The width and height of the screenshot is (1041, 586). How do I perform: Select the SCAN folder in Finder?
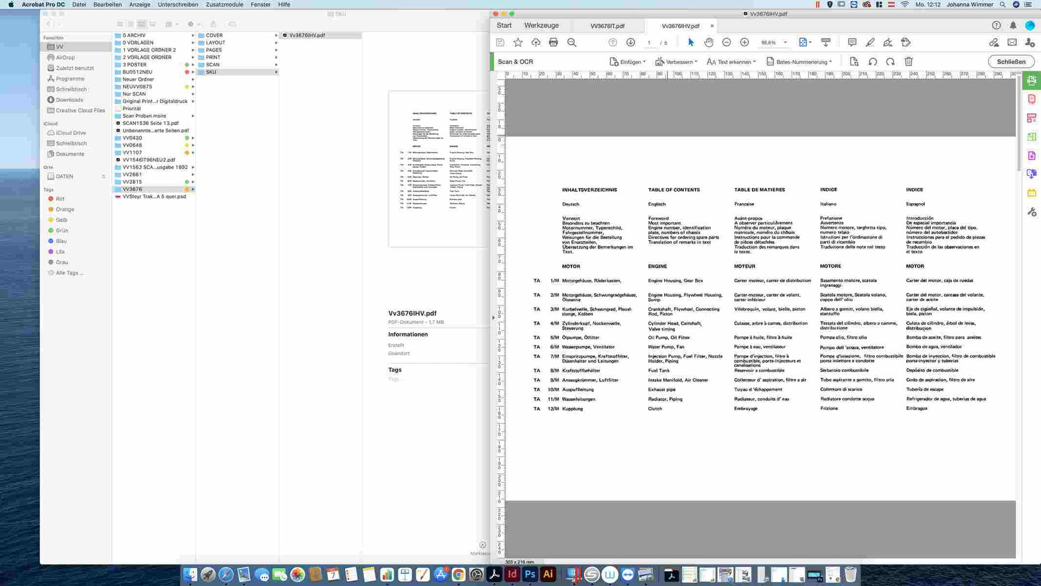[212, 65]
